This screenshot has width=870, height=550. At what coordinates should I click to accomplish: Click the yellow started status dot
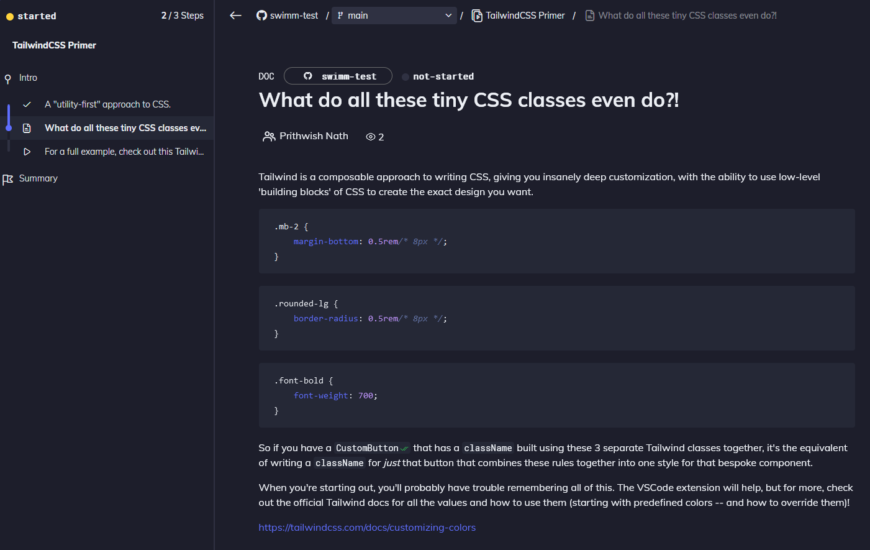click(10, 17)
